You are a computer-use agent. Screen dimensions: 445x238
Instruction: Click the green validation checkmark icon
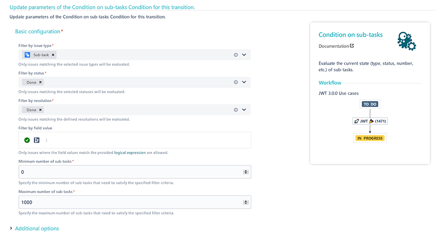coord(27,140)
